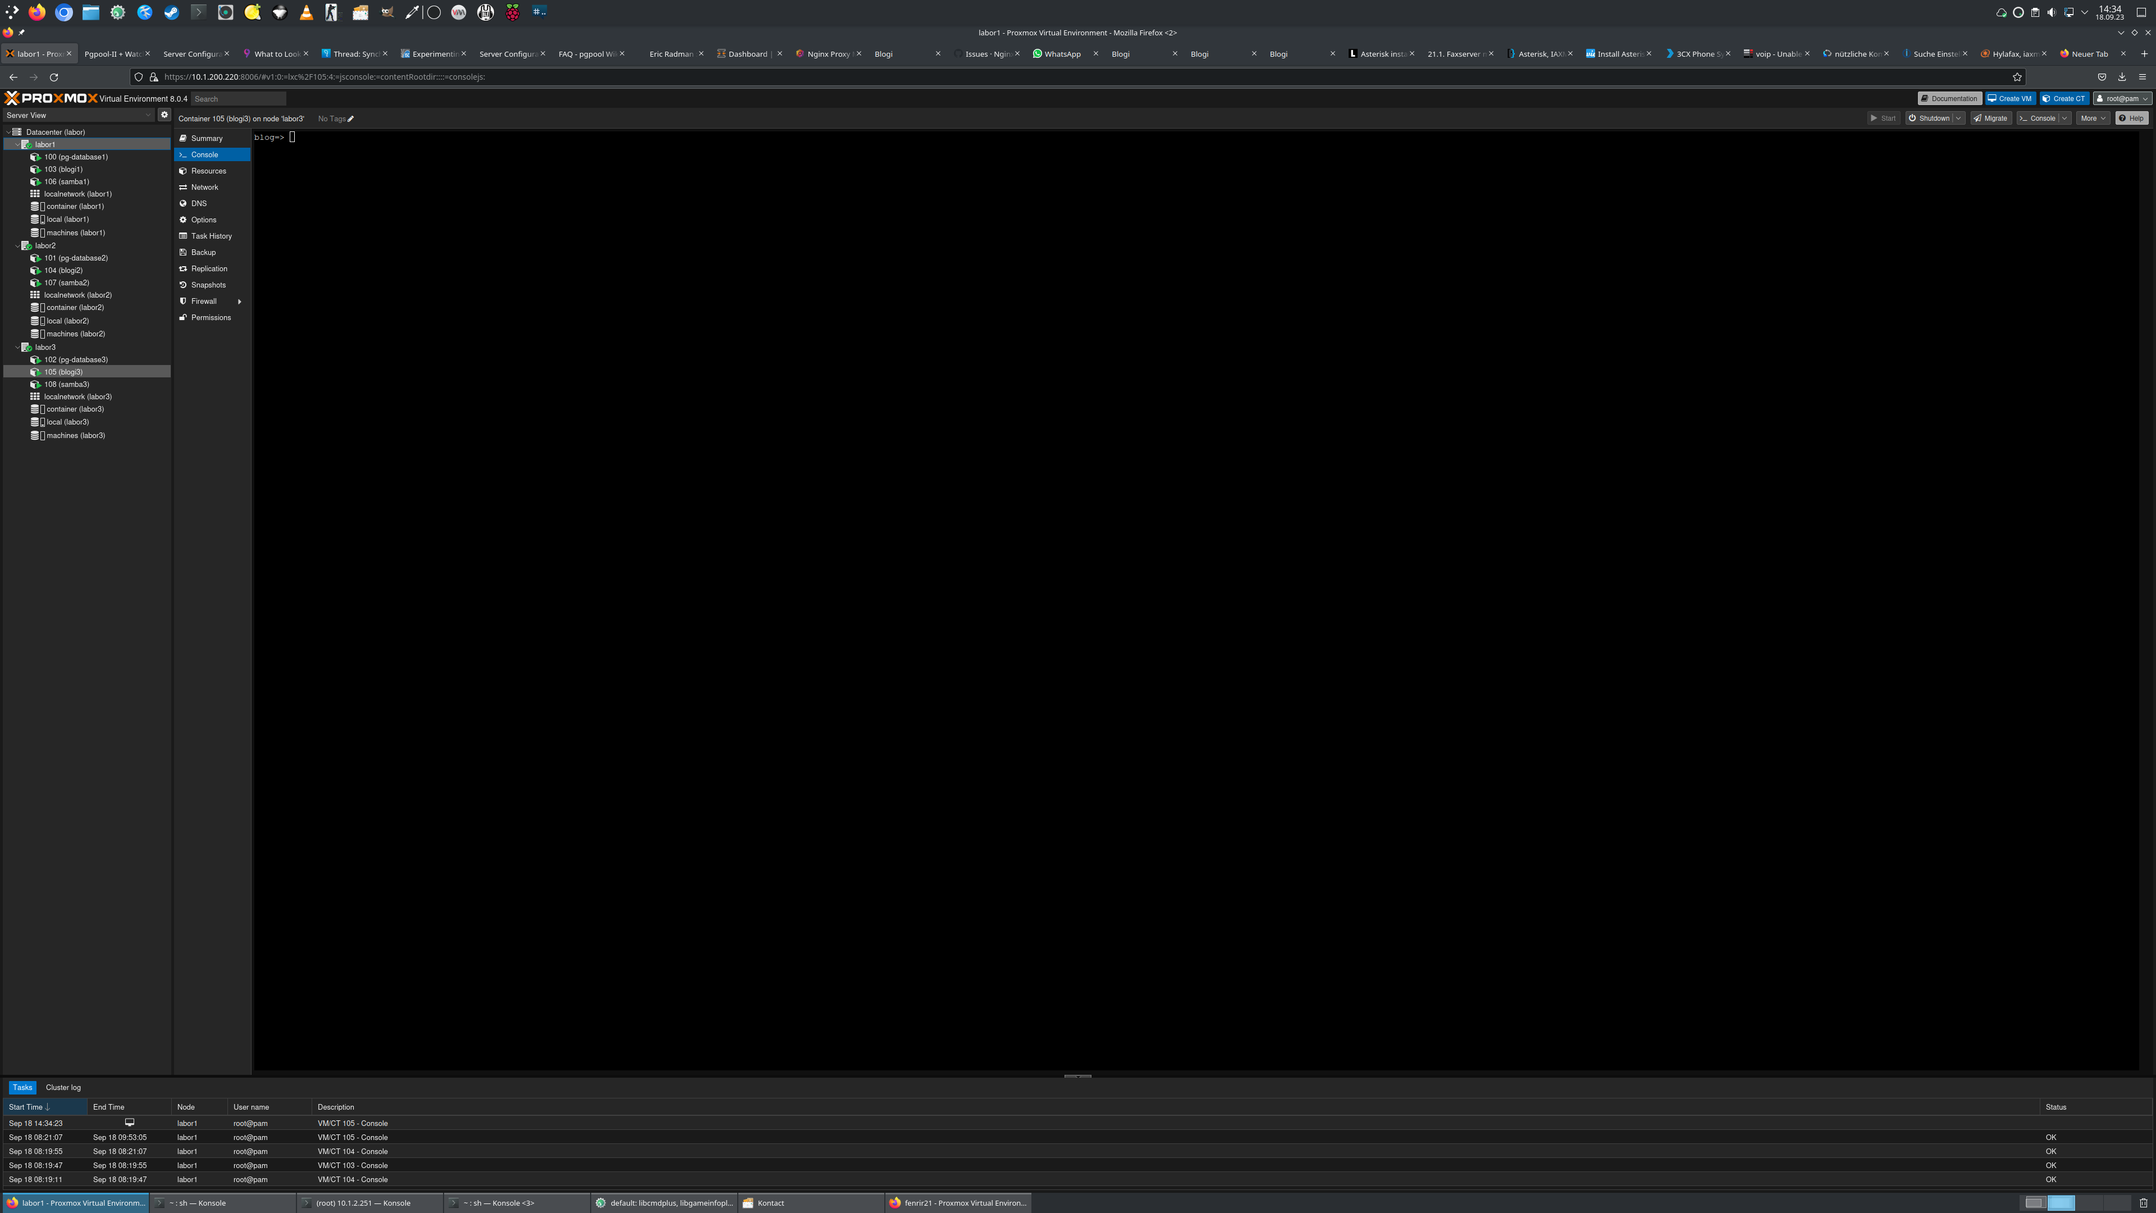Open the Summary menu item
Image resolution: width=2156 pixels, height=1213 pixels.
coord(206,138)
